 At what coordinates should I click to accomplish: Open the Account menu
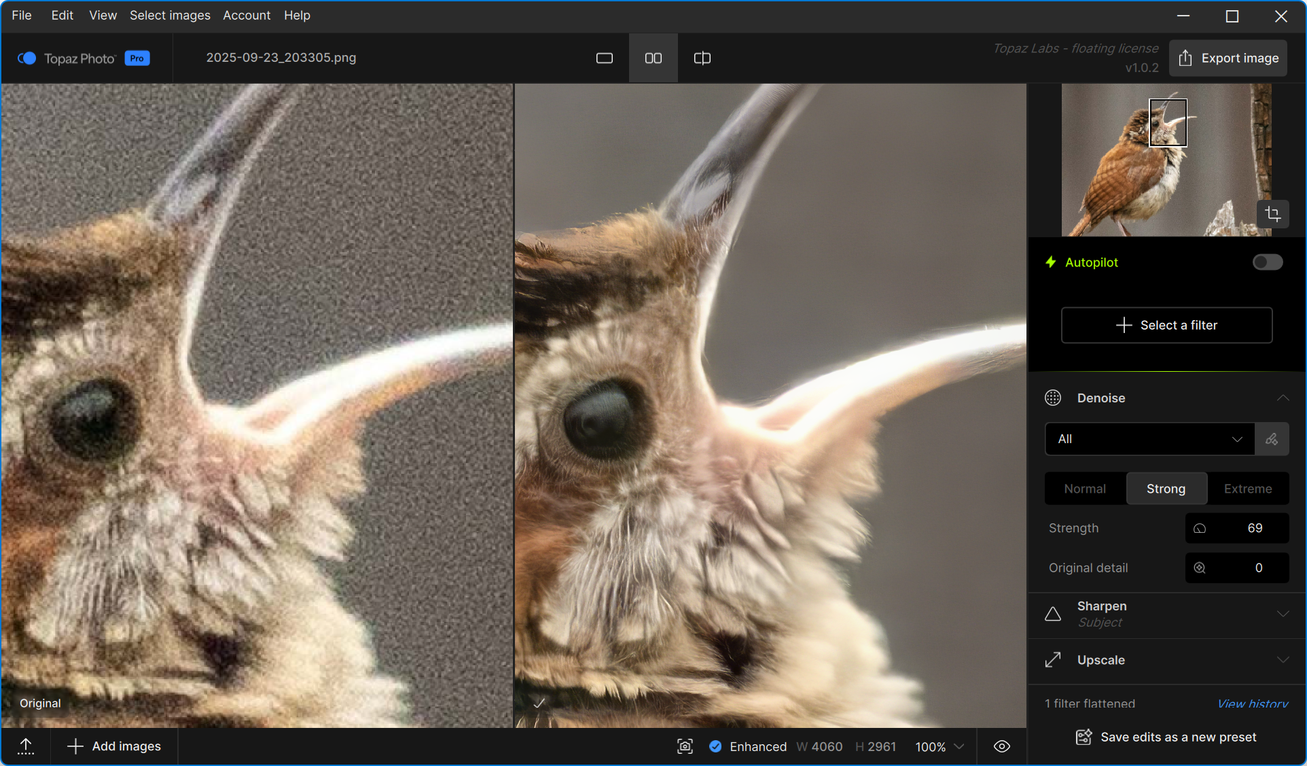pos(247,15)
